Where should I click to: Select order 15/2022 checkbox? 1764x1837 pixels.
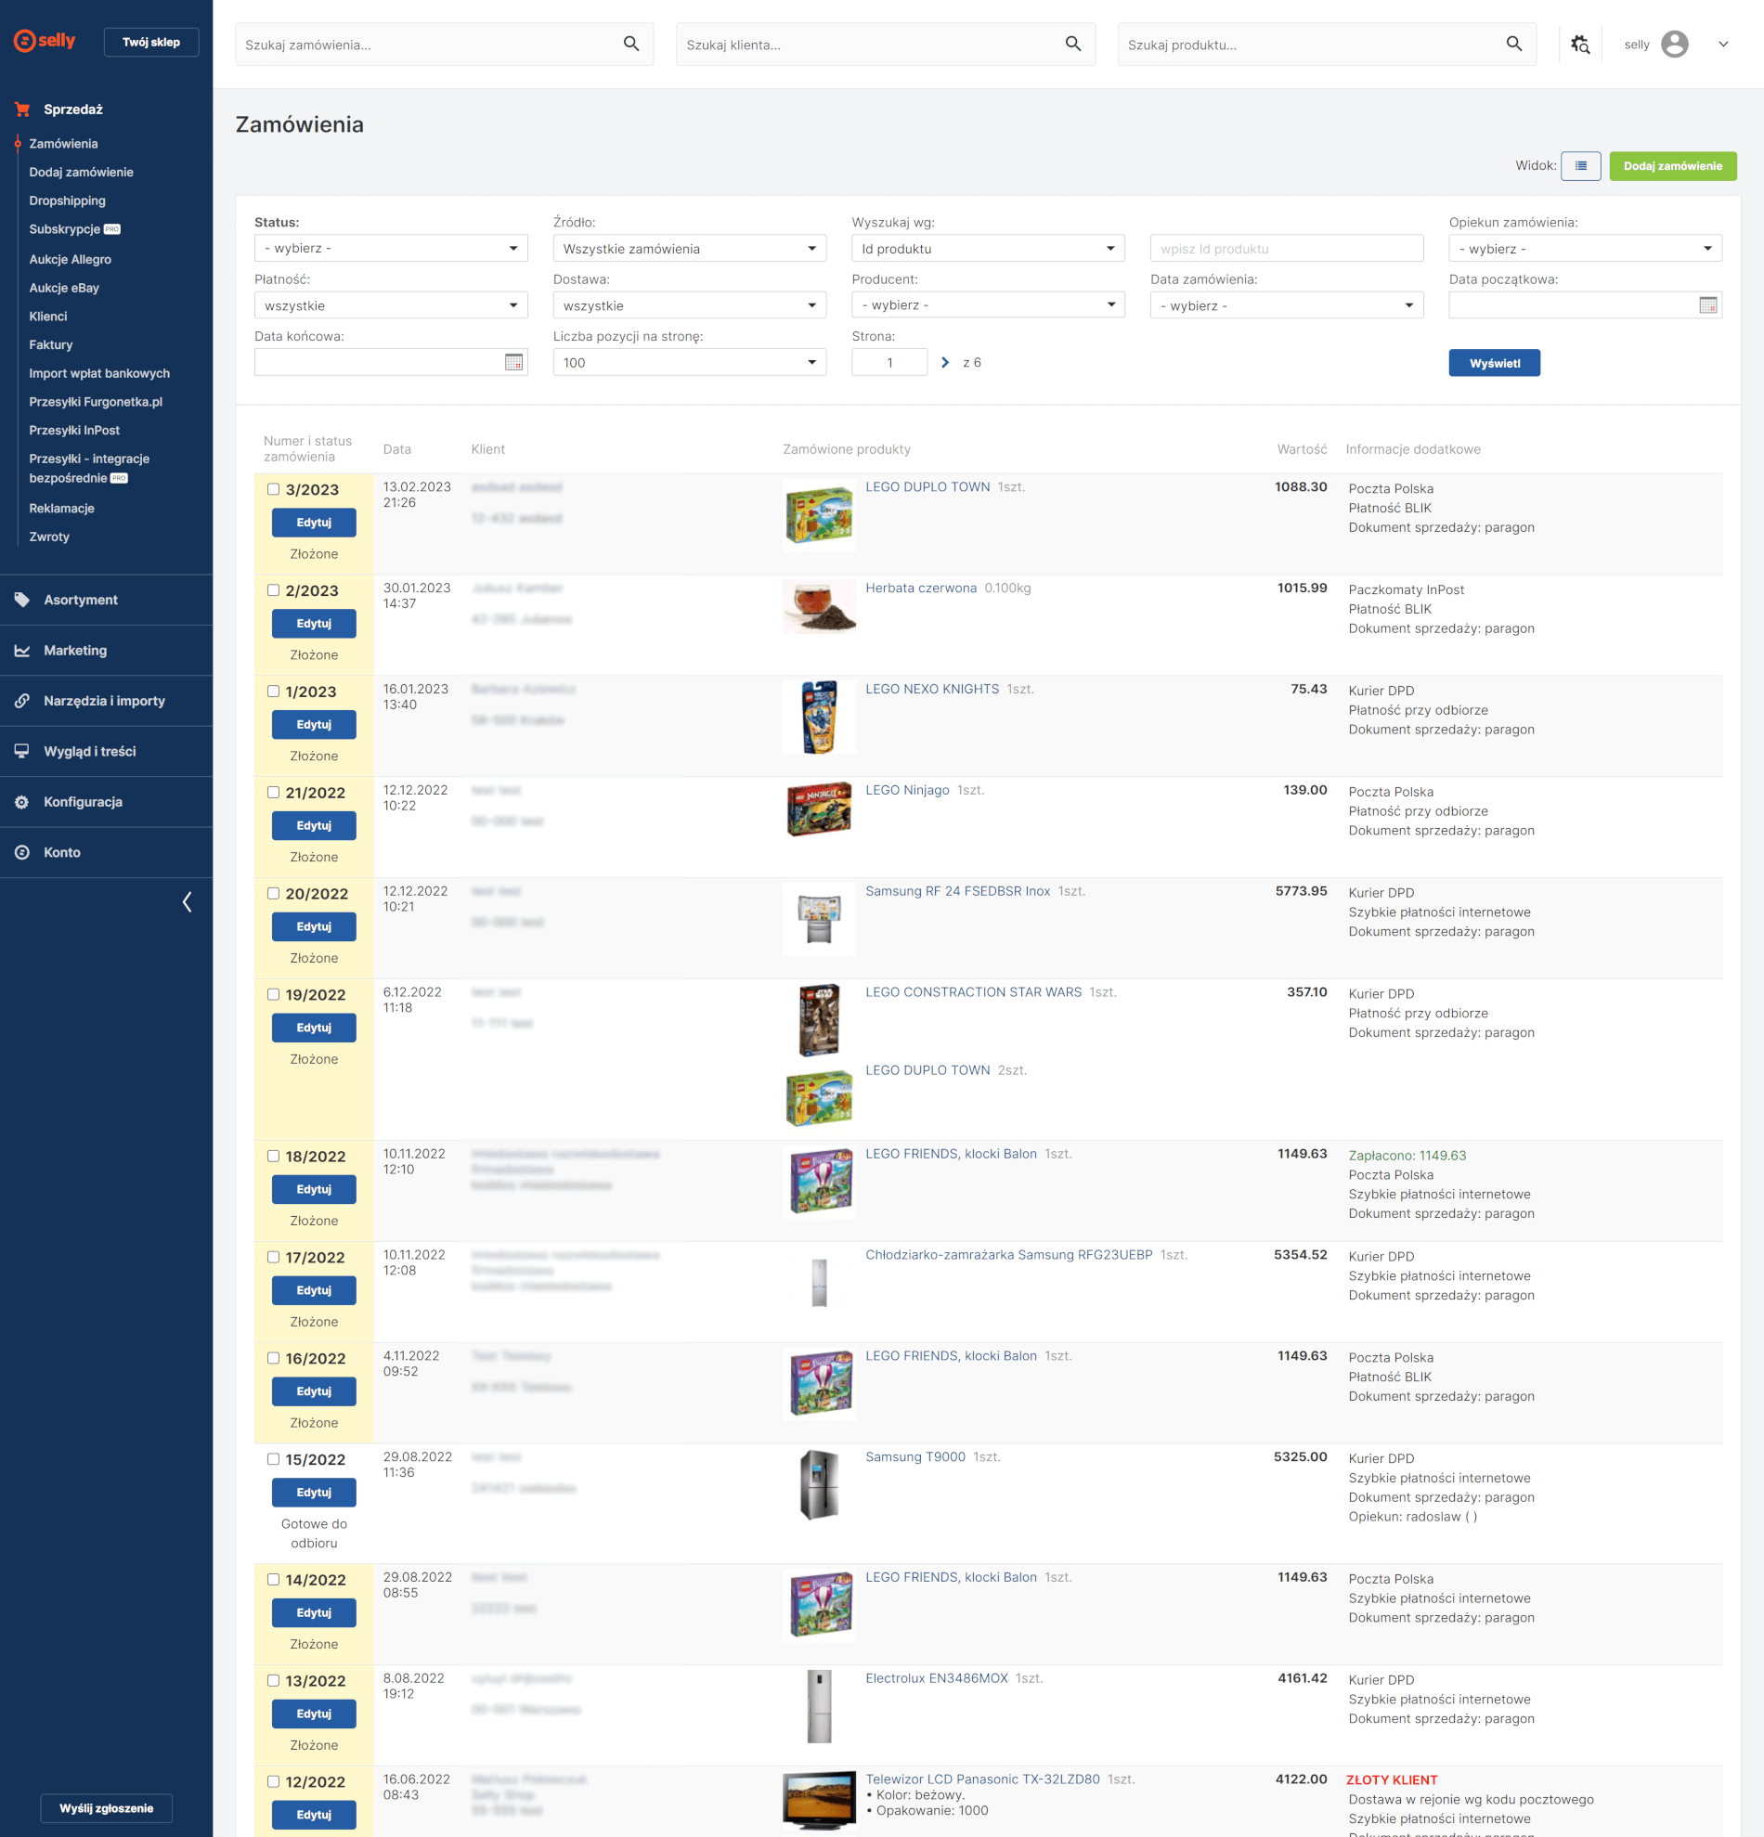[x=274, y=1459]
